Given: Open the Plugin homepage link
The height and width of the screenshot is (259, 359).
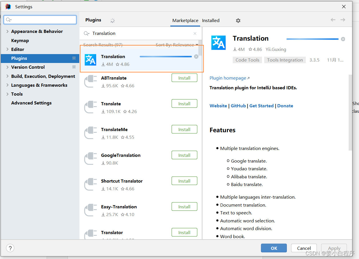Looking at the screenshot, I should click(230, 78).
